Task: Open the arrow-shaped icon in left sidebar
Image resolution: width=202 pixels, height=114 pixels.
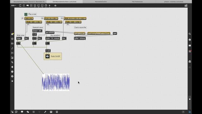Action: coord(12,67)
